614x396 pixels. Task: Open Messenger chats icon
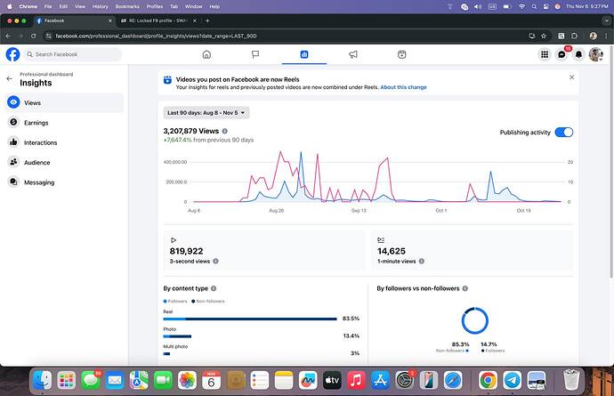tap(561, 54)
